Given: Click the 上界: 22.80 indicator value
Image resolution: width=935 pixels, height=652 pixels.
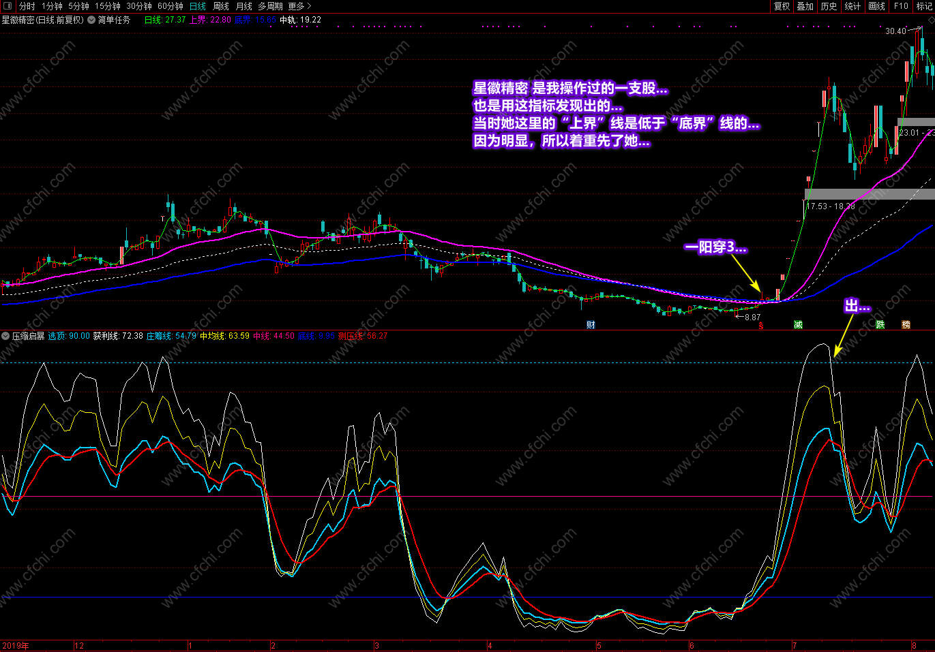Looking at the screenshot, I should [x=210, y=20].
